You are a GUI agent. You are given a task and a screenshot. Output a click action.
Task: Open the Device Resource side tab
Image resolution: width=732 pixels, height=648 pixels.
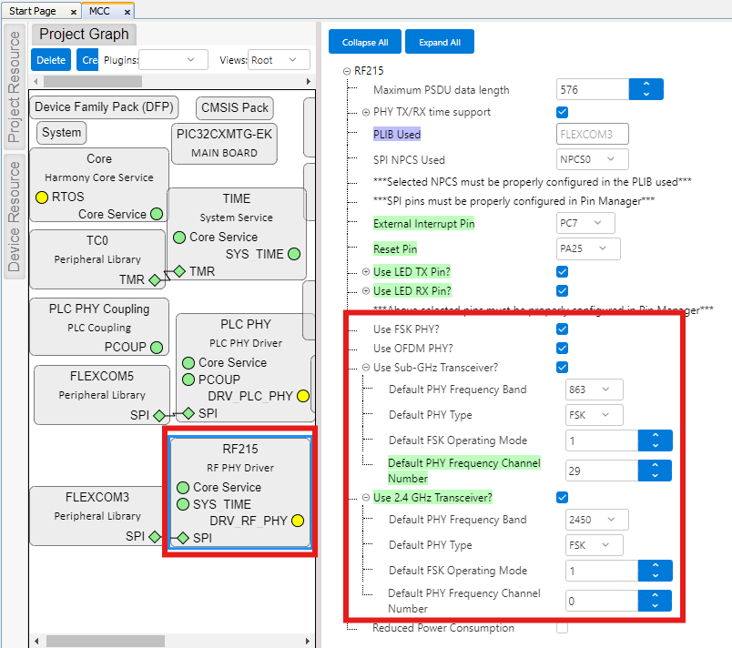14,217
